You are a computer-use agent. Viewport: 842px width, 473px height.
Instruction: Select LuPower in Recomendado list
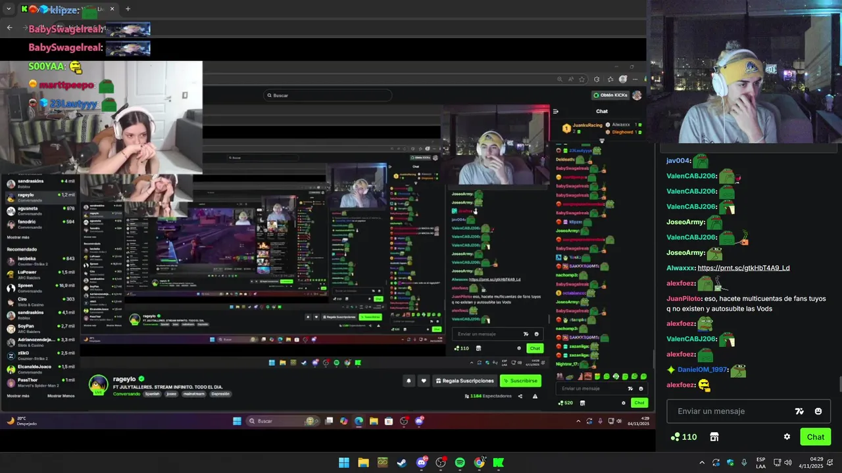(40, 275)
